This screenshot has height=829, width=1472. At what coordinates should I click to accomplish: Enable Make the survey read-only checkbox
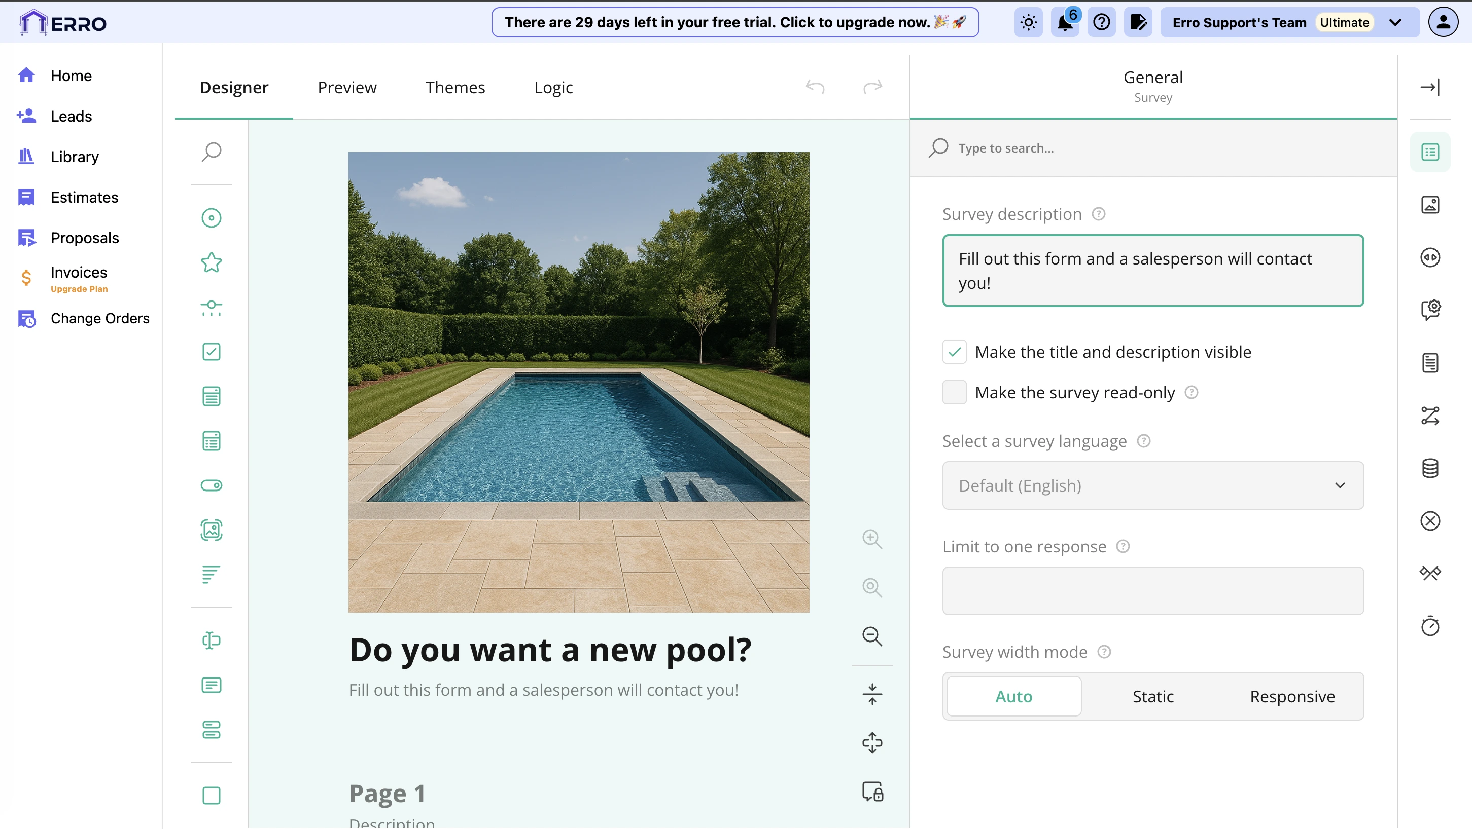coord(954,392)
